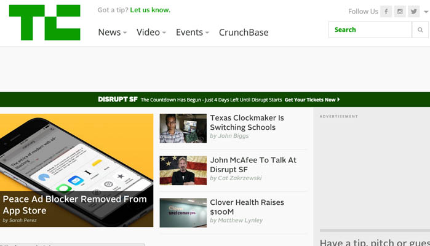The image size is (430, 246).
Task: View author Cat Zakrzewski
Action: pyautogui.click(x=240, y=178)
